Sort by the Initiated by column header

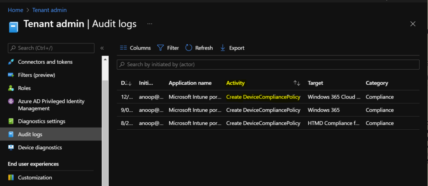click(147, 83)
